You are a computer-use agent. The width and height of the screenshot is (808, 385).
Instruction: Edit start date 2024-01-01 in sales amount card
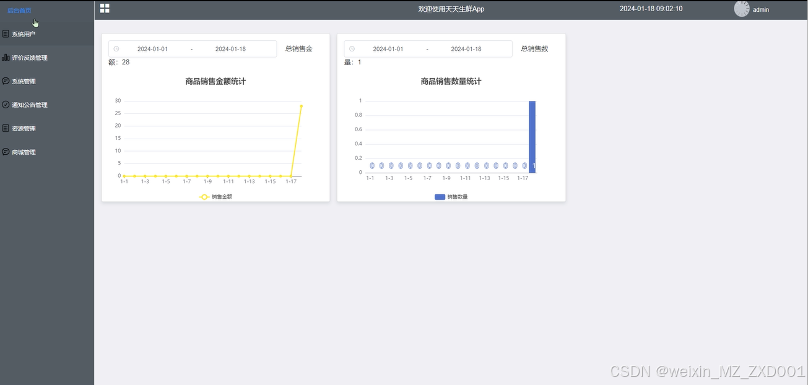(x=152, y=49)
